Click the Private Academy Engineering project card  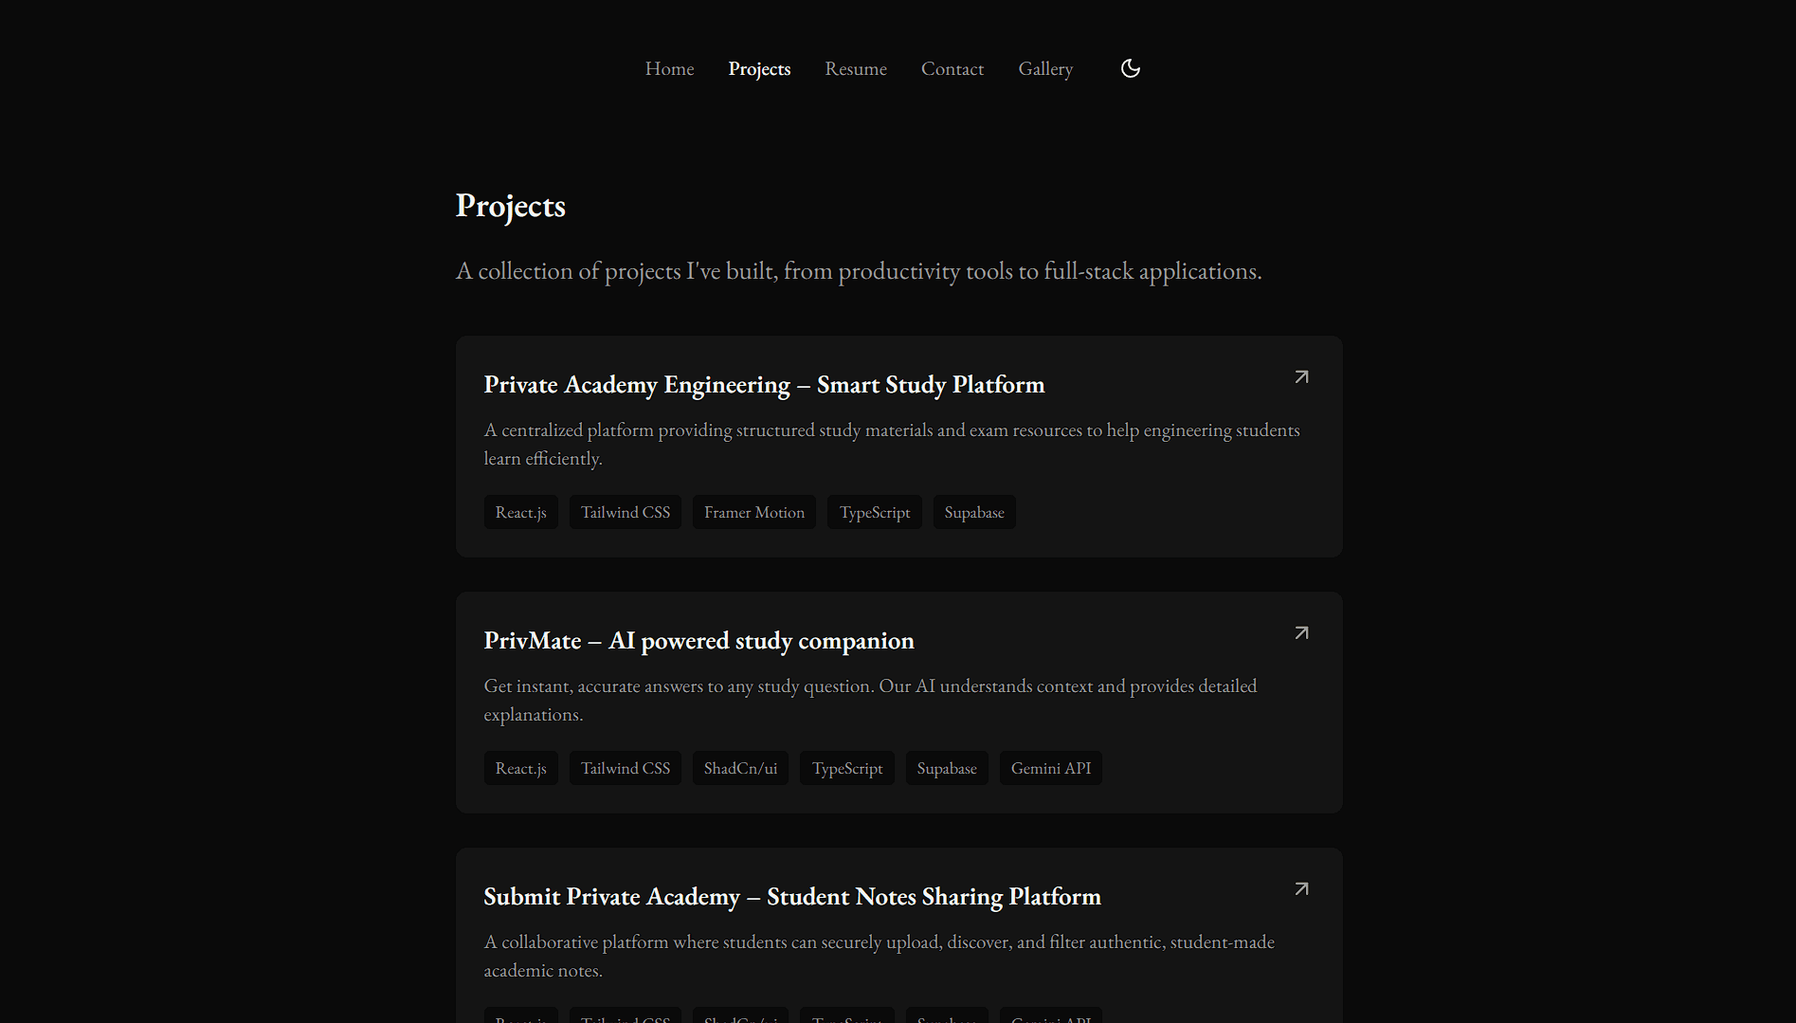pos(898,446)
